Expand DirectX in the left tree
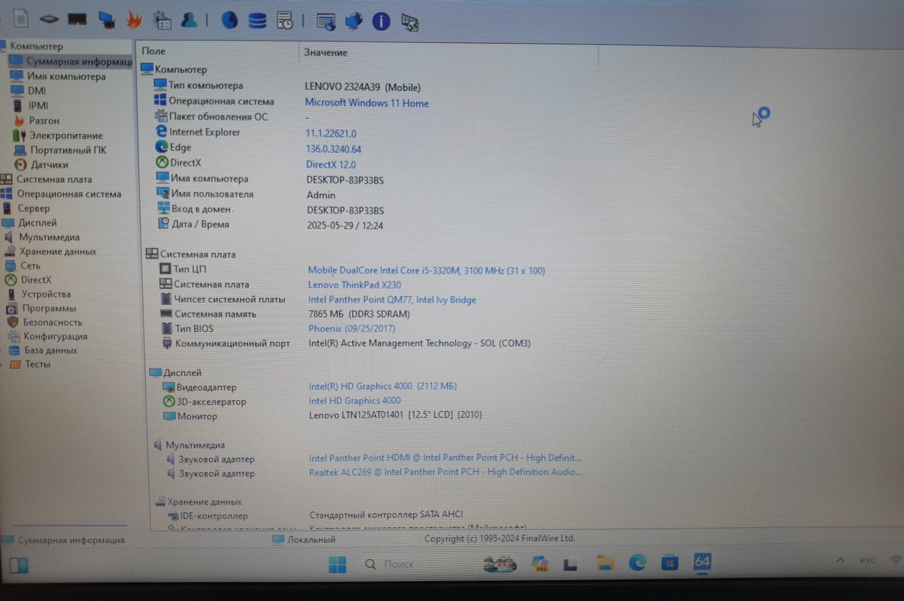The image size is (904, 601). point(36,280)
